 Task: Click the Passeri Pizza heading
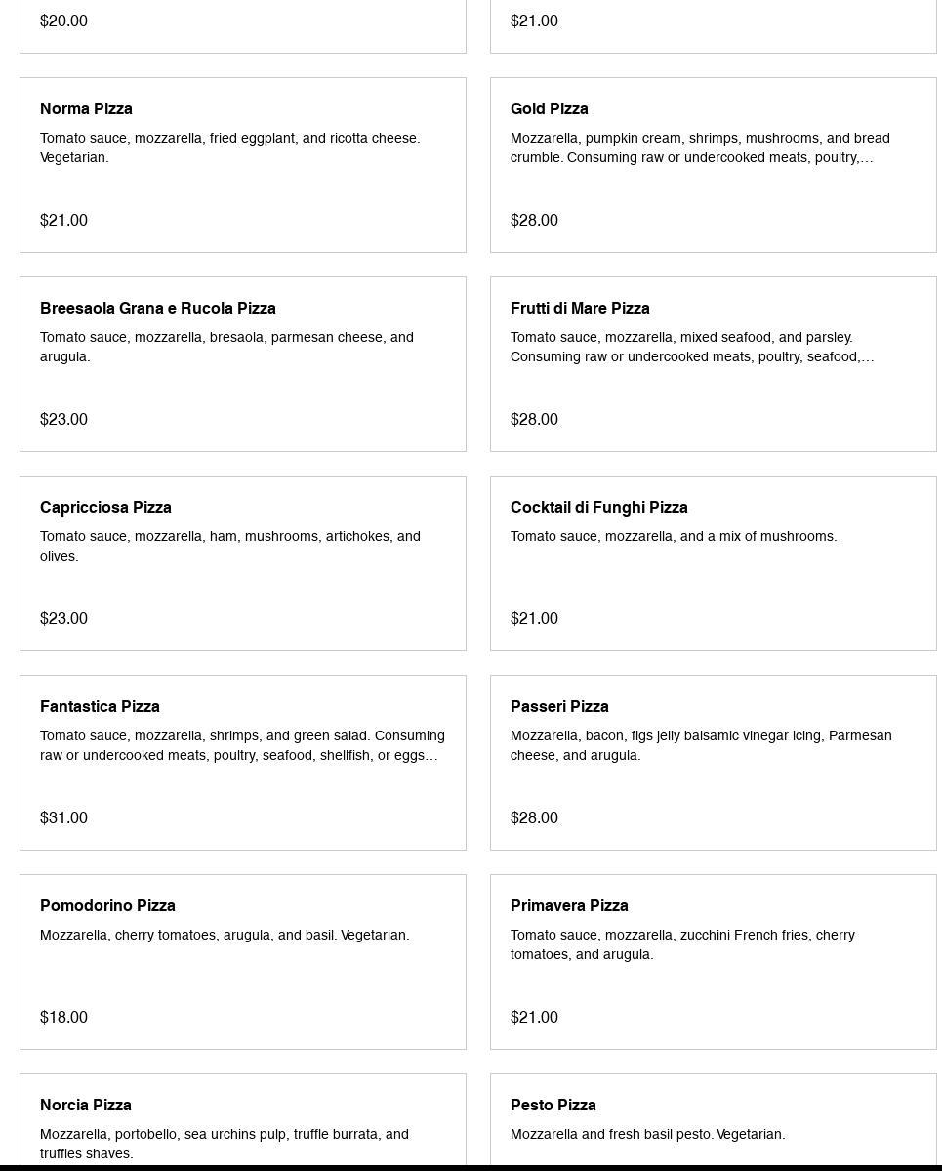(559, 707)
